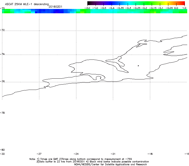Click the color bar label -3.0
The width and height of the screenshot is (189, 166).
pyautogui.click(x=87, y=8)
